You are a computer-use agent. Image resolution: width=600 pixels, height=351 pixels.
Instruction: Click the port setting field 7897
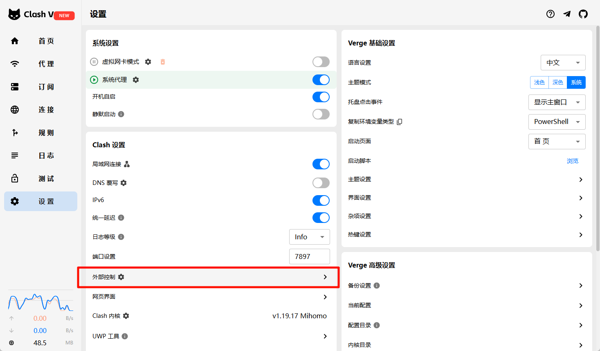[x=309, y=256]
